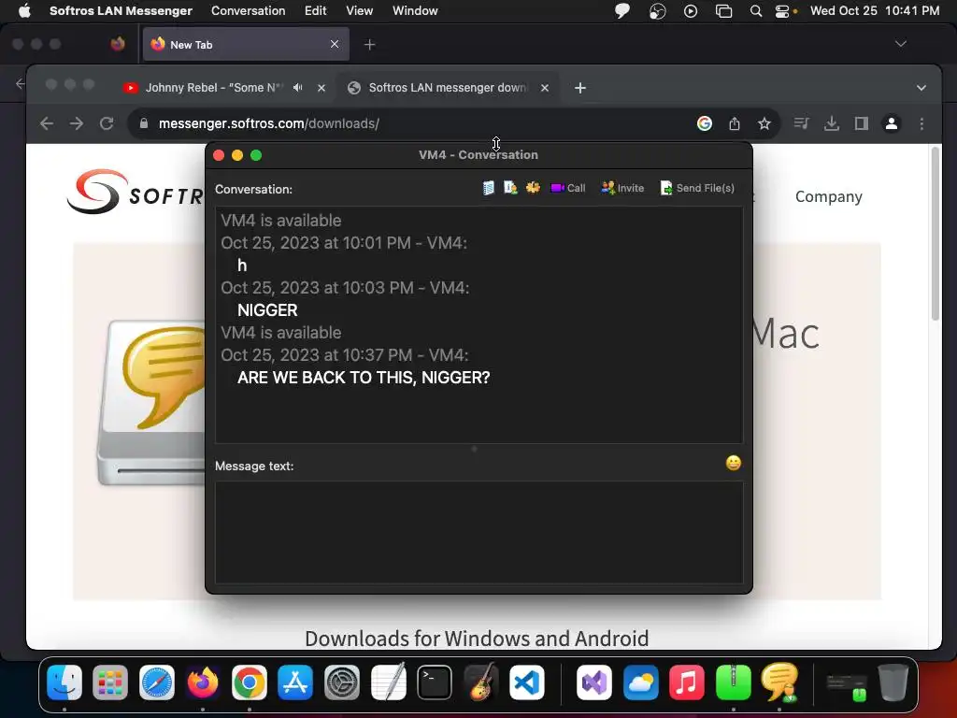Image resolution: width=957 pixels, height=718 pixels.
Task: Click the Softros logo on the web page
Action: point(135,193)
